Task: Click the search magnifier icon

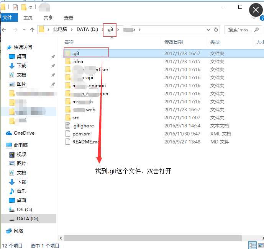Action: coord(257,30)
